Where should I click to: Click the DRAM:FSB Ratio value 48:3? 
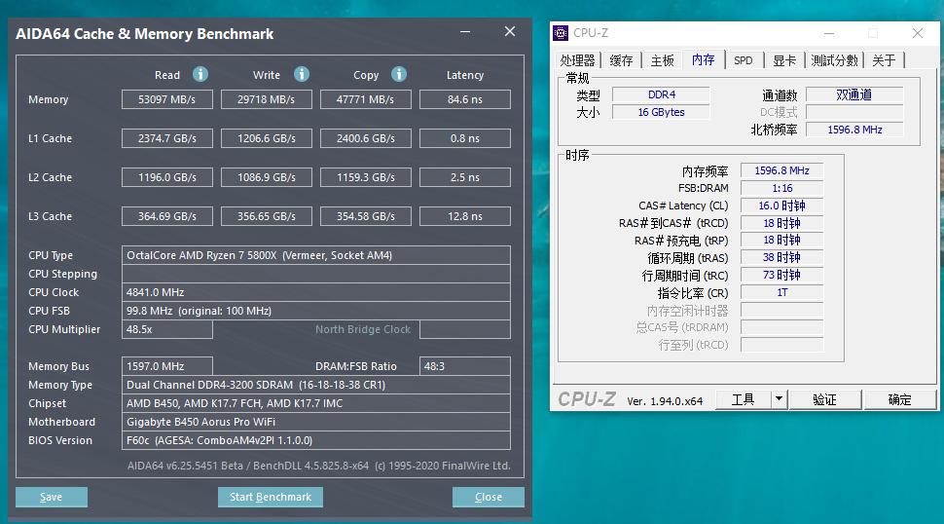tap(465, 366)
